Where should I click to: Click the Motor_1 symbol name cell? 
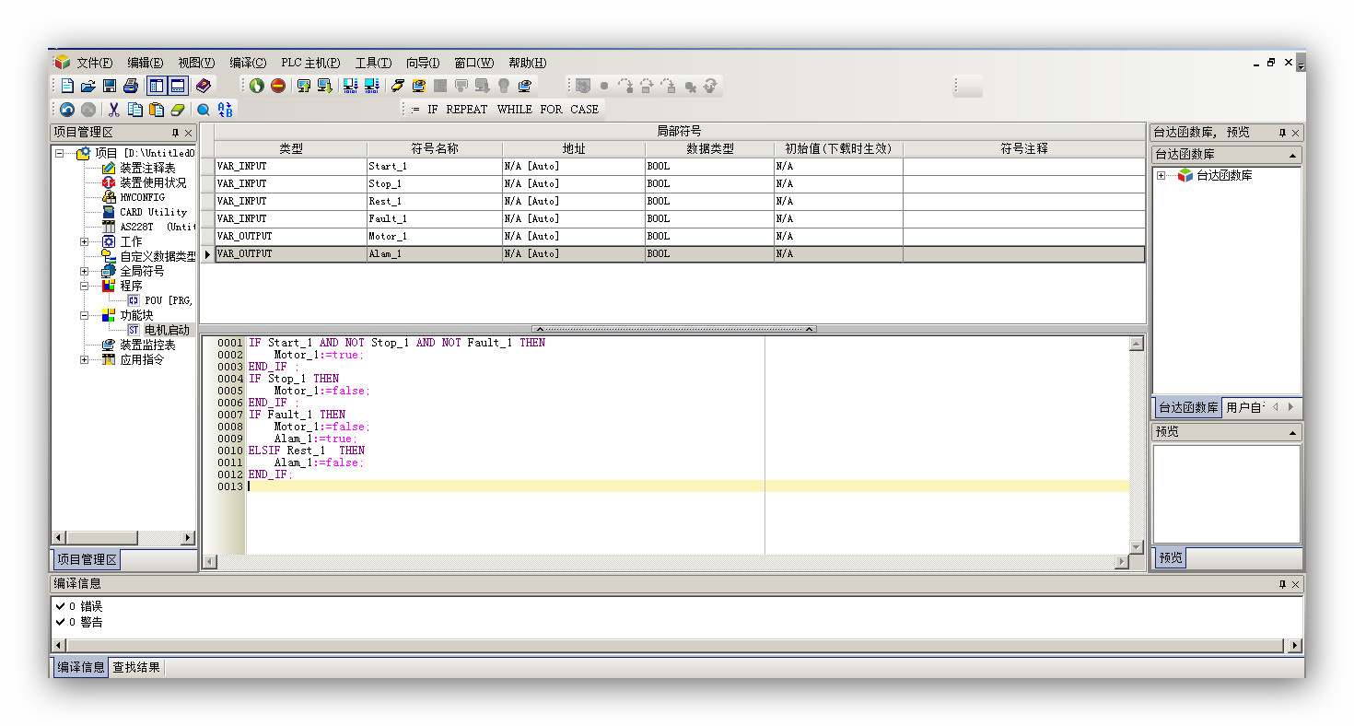(x=434, y=236)
